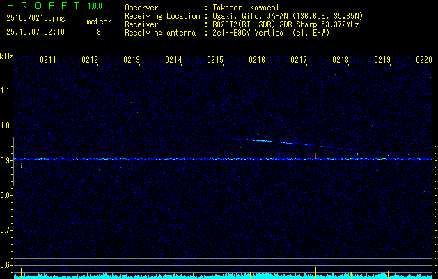Screen dimensions: 438x279
Task: Click the 1.0 frequency axis label
Action: [6, 126]
